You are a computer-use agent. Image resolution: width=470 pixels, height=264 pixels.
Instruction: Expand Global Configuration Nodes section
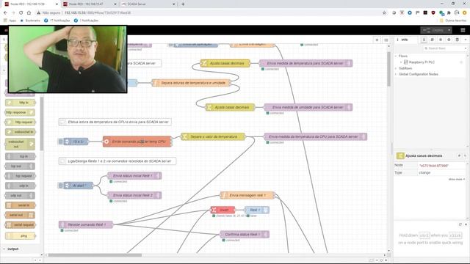[396, 74]
